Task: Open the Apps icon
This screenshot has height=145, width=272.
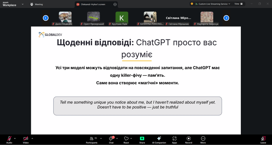Action: click(174, 139)
